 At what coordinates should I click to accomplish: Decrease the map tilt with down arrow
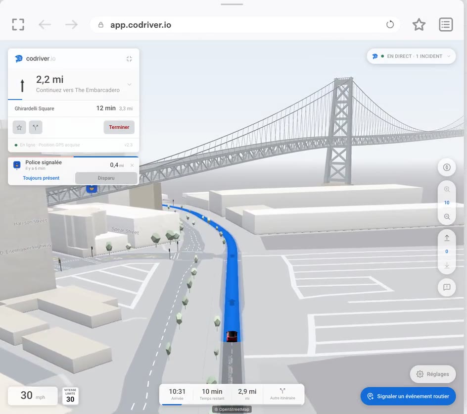click(x=447, y=265)
